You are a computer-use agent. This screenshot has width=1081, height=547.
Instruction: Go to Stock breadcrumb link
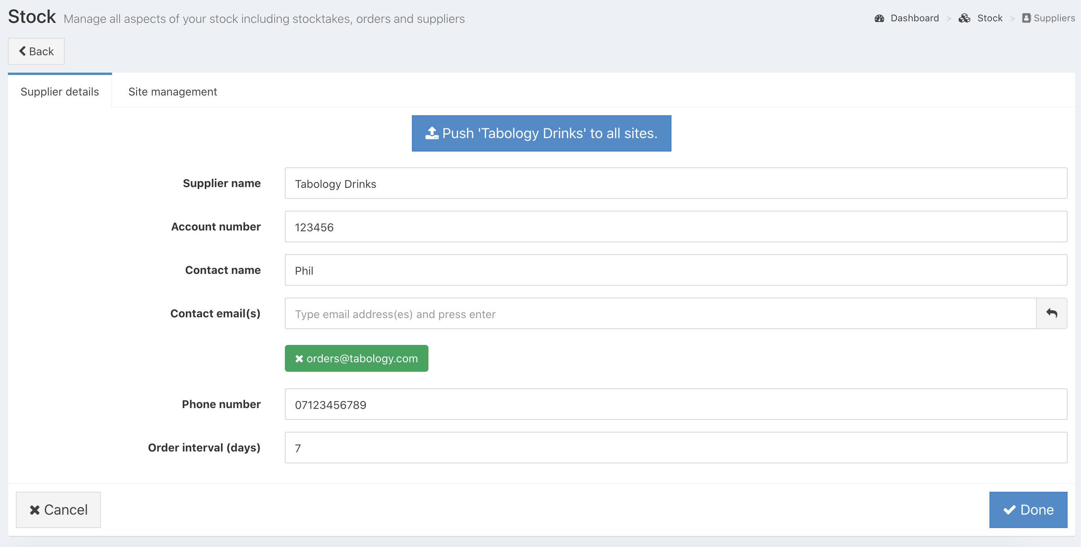(989, 19)
